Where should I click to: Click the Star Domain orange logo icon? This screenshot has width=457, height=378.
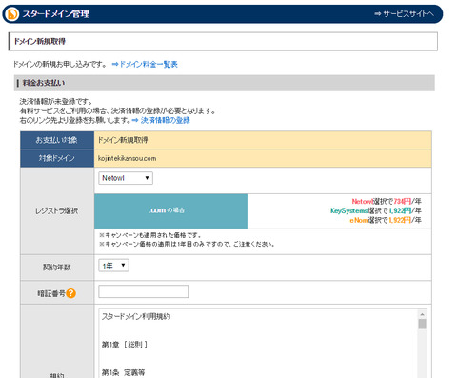pos(12,14)
